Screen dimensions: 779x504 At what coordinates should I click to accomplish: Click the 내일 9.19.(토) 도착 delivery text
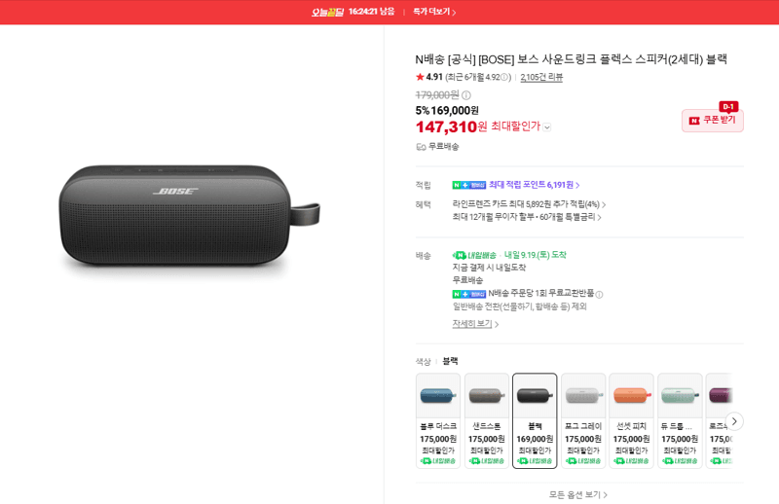pos(535,255)
